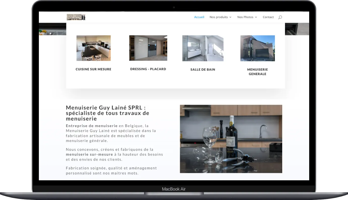This screenshot has width=348, height=200.
Task: Open the bathroom photo thumbnail
Action: pos(203,48)
